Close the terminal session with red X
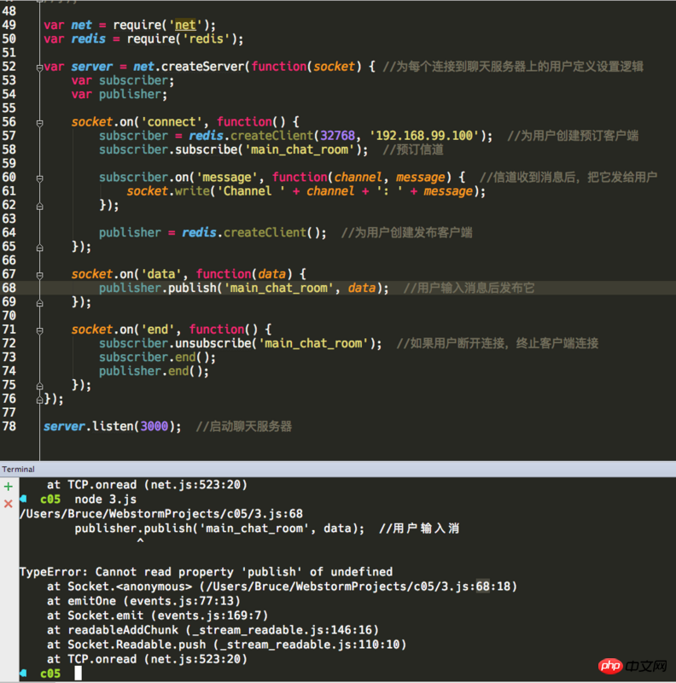The height and width of the screenshot is (683, 676). pos(9,504)
